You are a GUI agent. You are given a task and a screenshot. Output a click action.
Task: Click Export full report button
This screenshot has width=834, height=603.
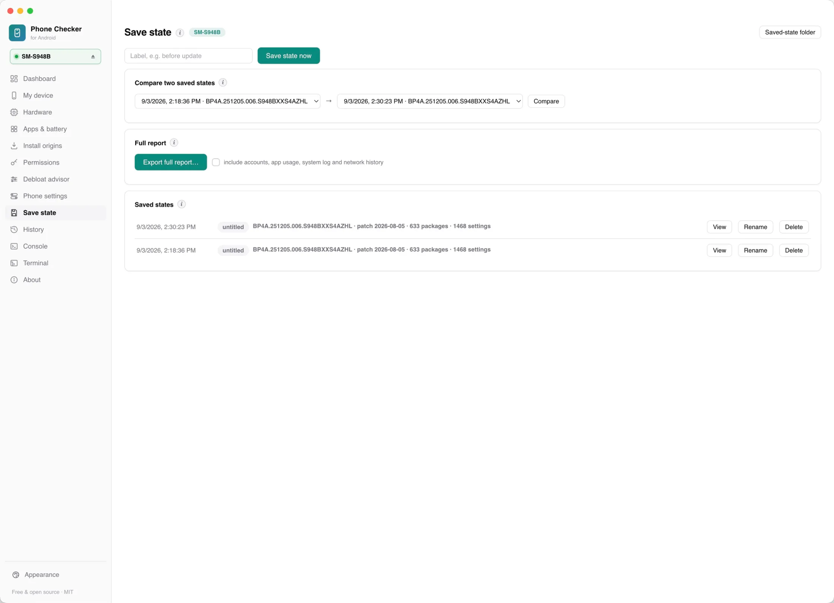pyautogui.click(x=171, y=162)
